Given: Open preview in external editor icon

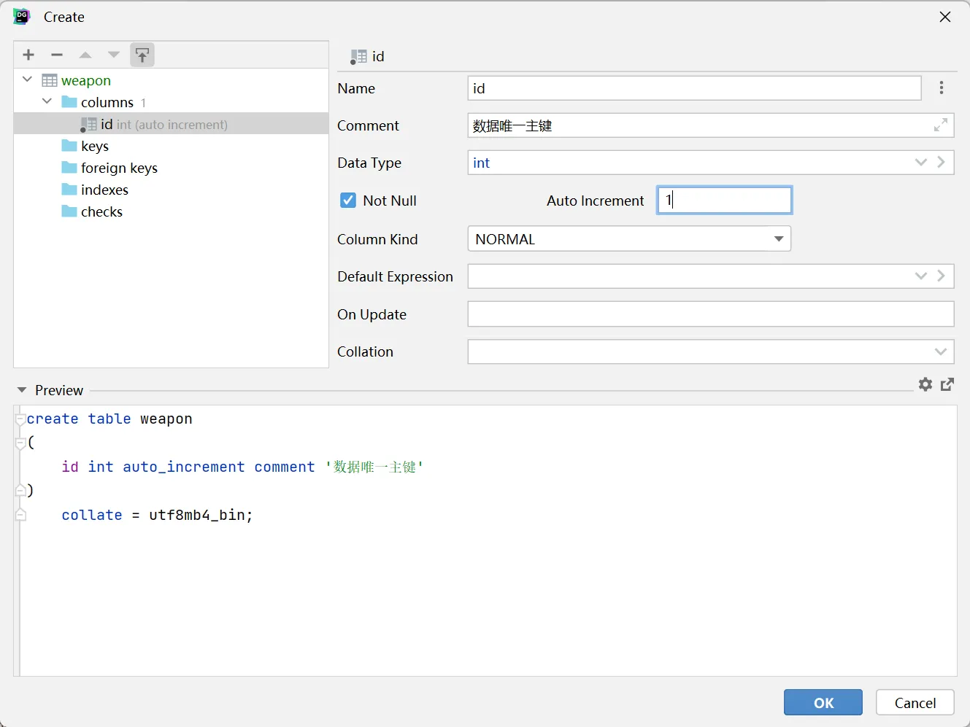Looking at the screenshot, I should click(947, 384).
